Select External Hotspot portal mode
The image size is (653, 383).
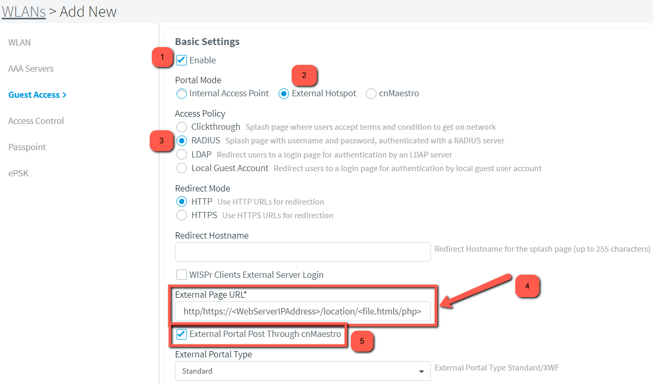(x=284, y=94)
